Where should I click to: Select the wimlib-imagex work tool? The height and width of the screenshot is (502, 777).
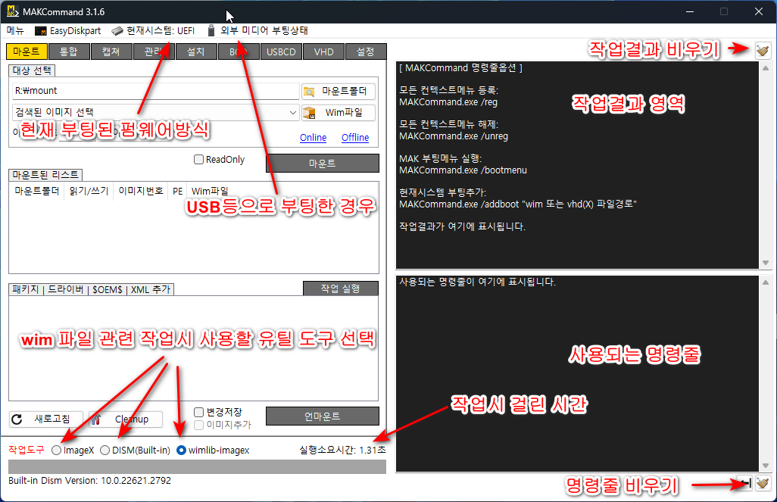coord(181,451)
